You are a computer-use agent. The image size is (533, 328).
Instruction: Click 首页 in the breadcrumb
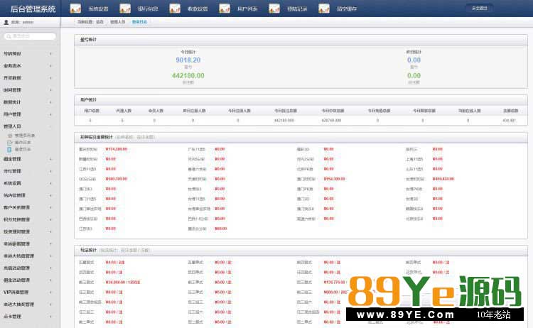point(99,22)
